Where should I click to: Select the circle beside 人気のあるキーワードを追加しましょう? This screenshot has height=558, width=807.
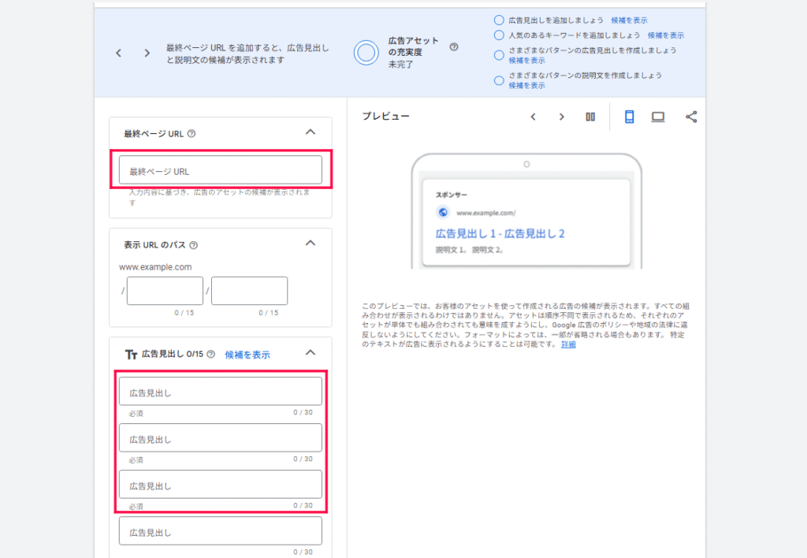498,35
